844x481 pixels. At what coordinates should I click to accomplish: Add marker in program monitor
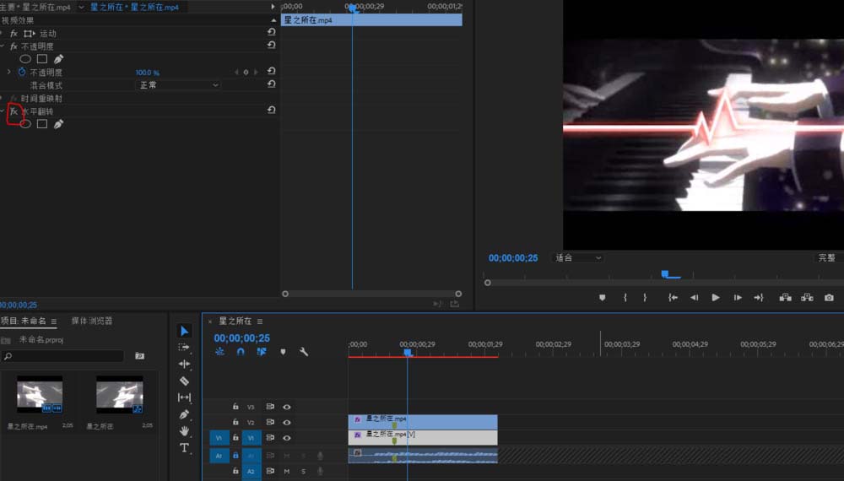603,298
